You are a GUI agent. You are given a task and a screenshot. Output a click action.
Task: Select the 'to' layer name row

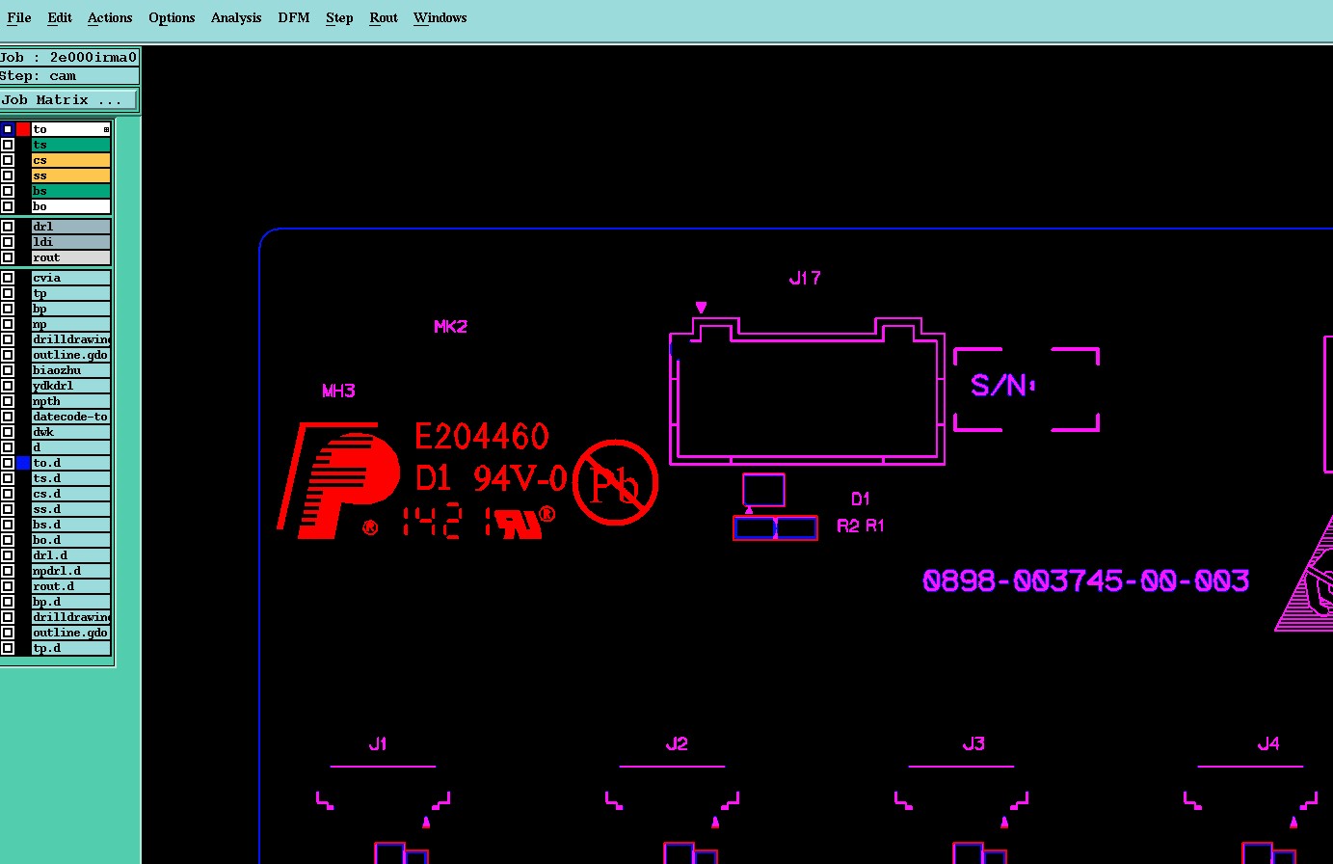coord(71,129)
